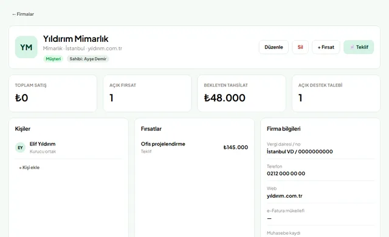389x237 pixels.
Task: Delete the firm with Sil button
Action: click(x=300, y=47)
